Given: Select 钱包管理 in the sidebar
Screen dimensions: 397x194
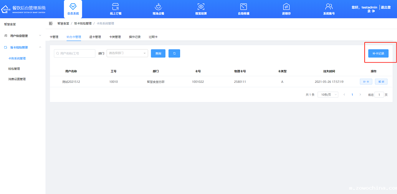Looking at the screenshot, I should pyautogui.click(x=14, y=69).
